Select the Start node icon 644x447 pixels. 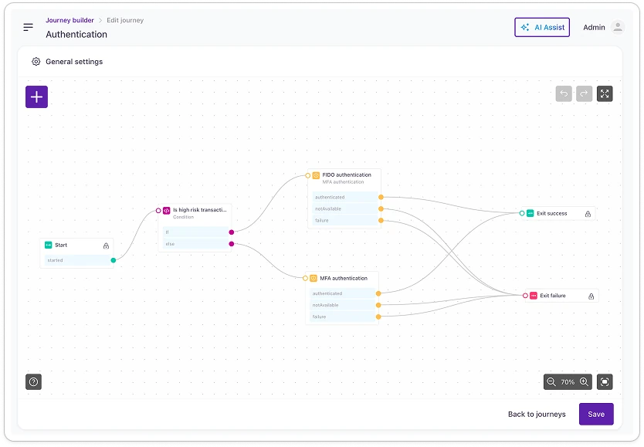49,245
